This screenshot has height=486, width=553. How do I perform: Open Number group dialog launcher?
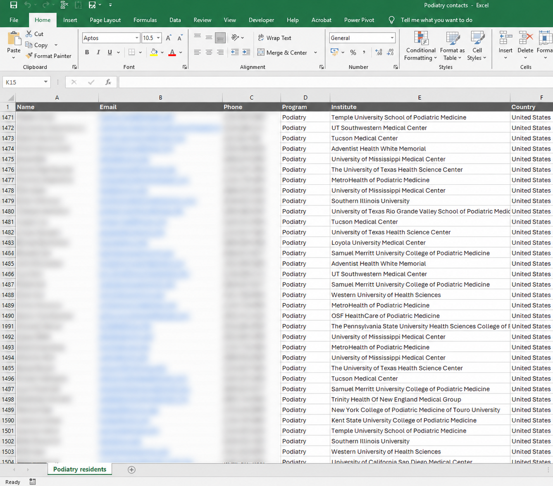coord(396,67)
